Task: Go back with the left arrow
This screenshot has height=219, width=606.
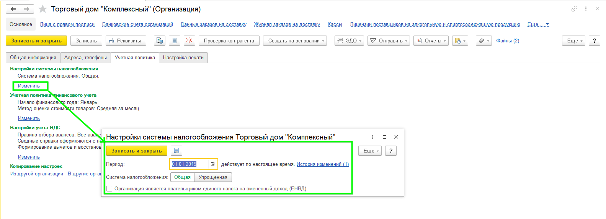Action: point(13,9)
